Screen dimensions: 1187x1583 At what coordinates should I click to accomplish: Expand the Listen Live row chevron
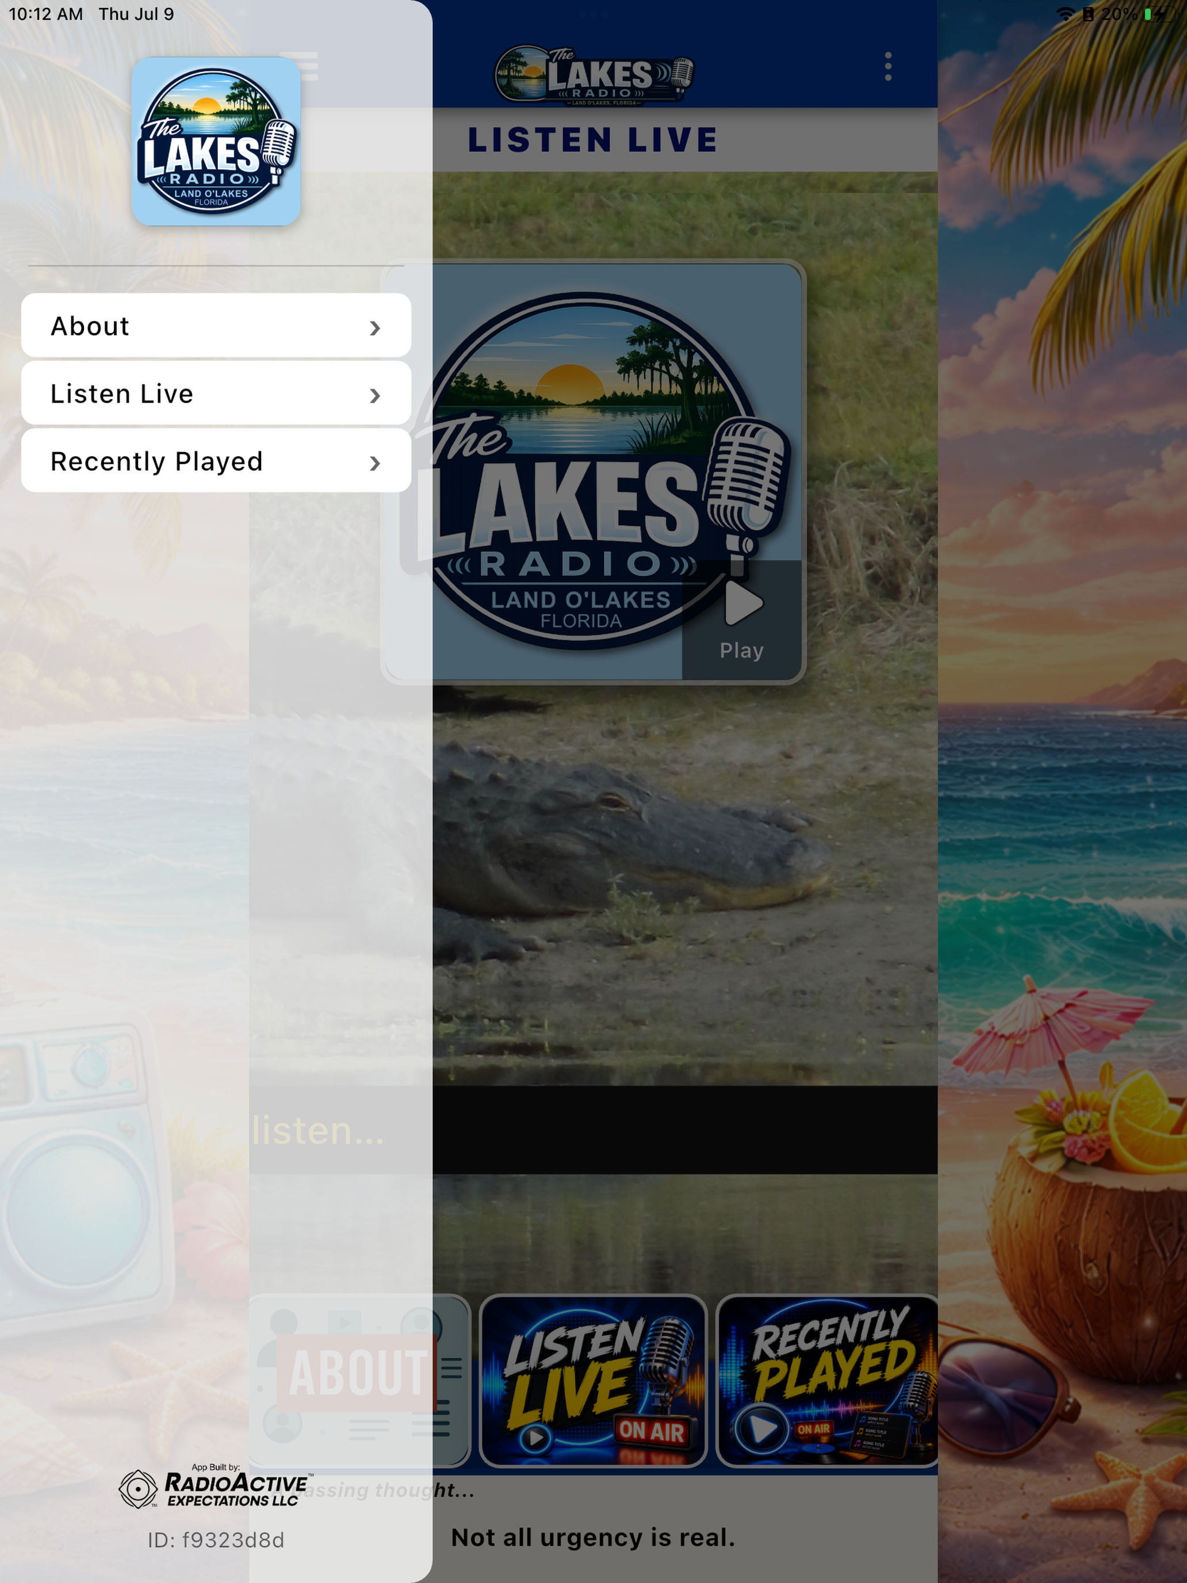[x=375, y=395]
